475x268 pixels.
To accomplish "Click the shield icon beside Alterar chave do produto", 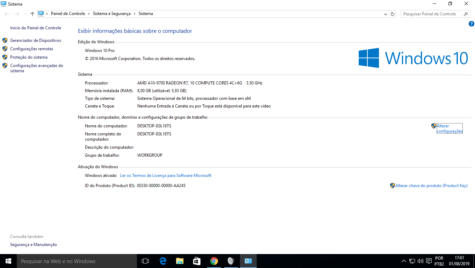I will tap(393, 186).
